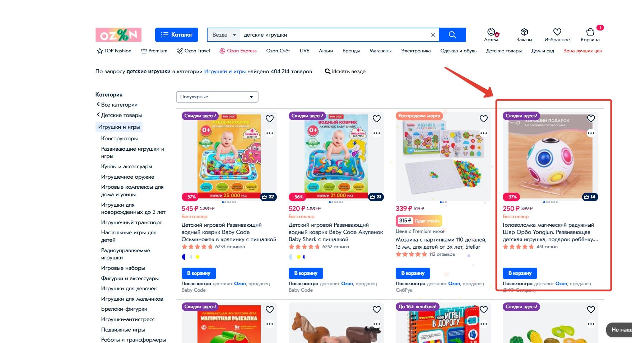Click the Ozon logo
The width and height of the screenshot is (632, 343).
click(x=118, y=35)
